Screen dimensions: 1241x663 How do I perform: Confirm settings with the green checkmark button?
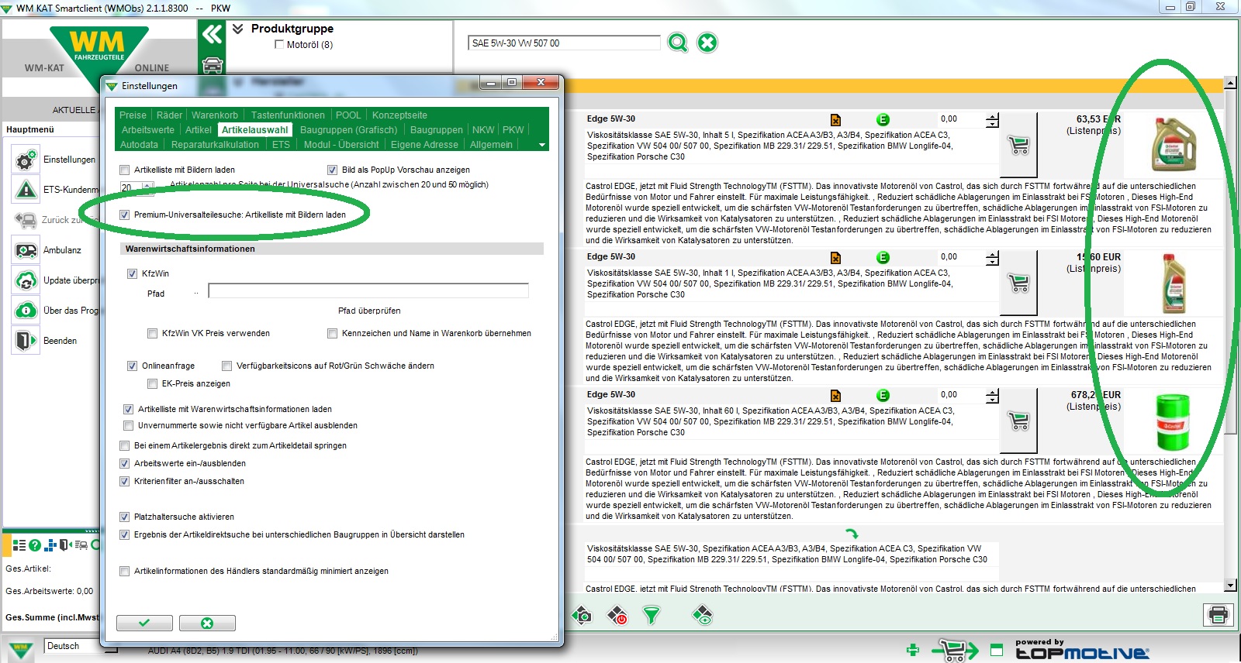(145, 623)
